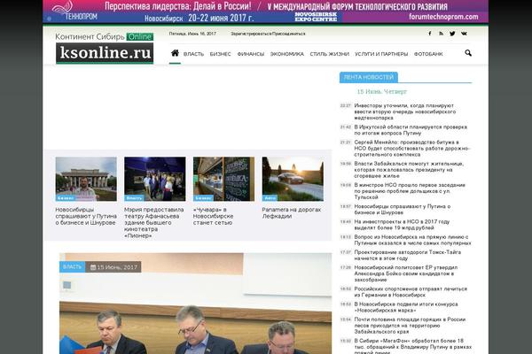Click the blue ВЛАСТЬ tag on main photo
Viewport: 532px width, 354px height.
tap(73, 267)
